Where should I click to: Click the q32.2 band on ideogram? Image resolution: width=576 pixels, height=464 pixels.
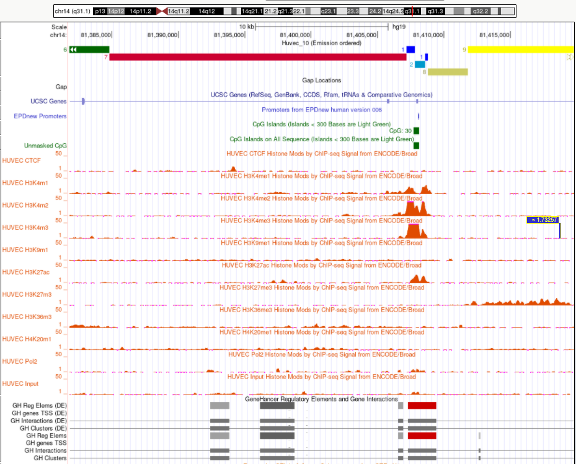pyautogui.click(x=480, y=11)
